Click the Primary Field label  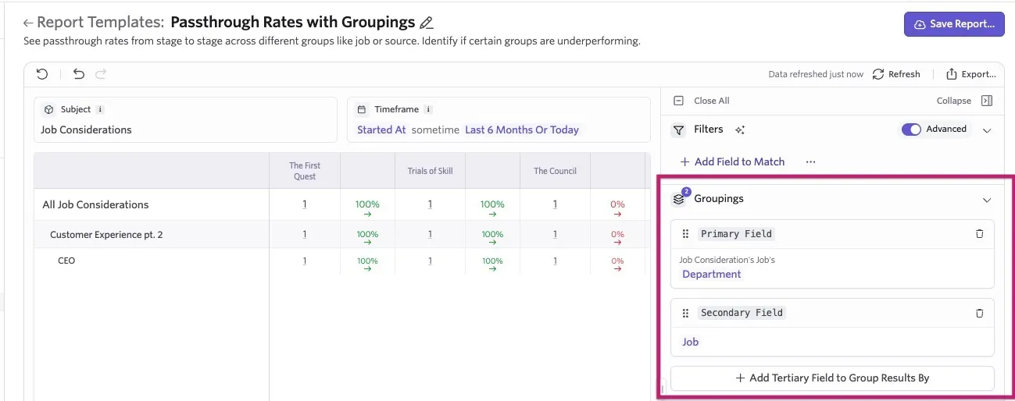click(x=736, y=233)
